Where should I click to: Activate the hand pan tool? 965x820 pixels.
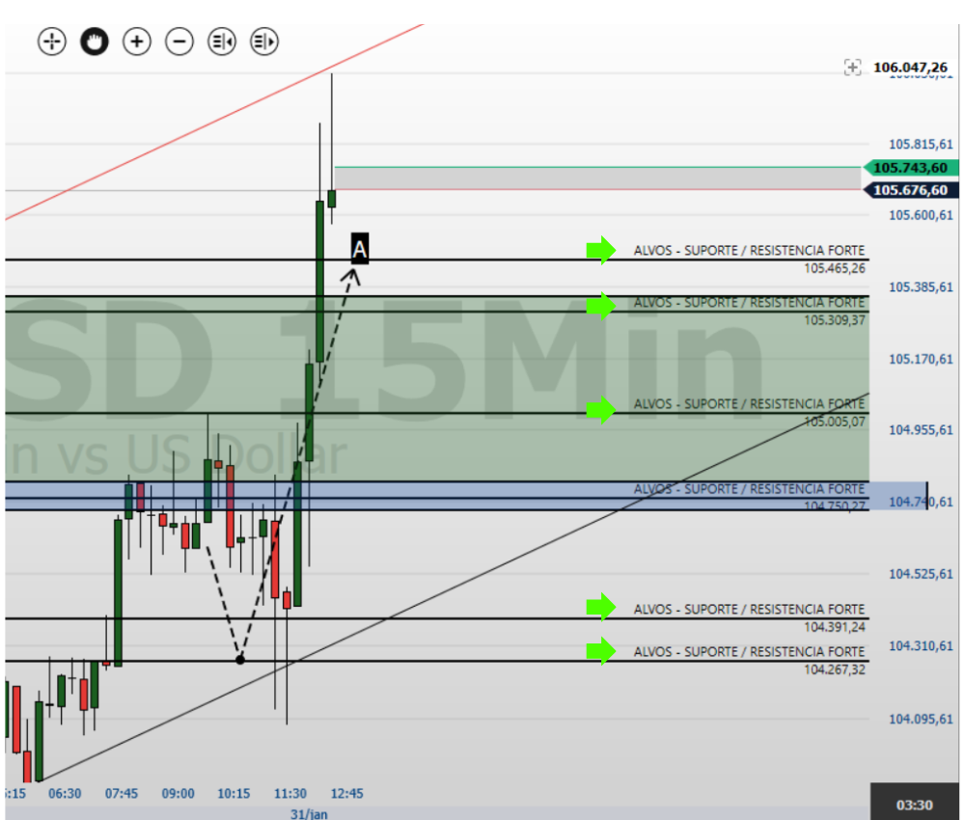coord(95,41)
